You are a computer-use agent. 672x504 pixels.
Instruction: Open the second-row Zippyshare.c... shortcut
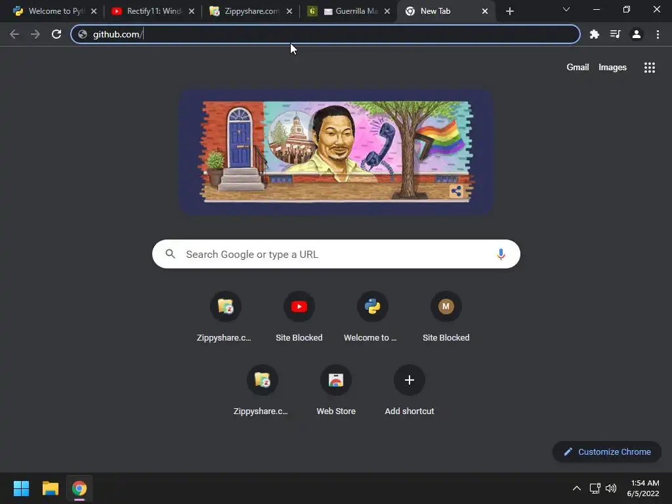point(262,391)
